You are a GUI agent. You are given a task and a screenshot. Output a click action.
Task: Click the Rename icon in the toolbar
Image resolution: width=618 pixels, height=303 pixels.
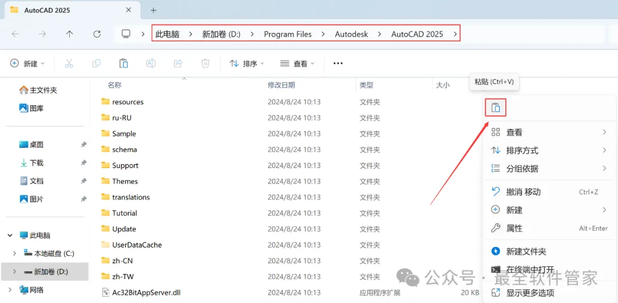point(150,63)
